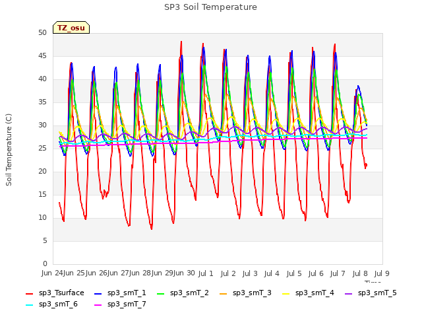Click the Jun 24 x-axis tick label
This screenshot has width=422, height=317.
52,273
